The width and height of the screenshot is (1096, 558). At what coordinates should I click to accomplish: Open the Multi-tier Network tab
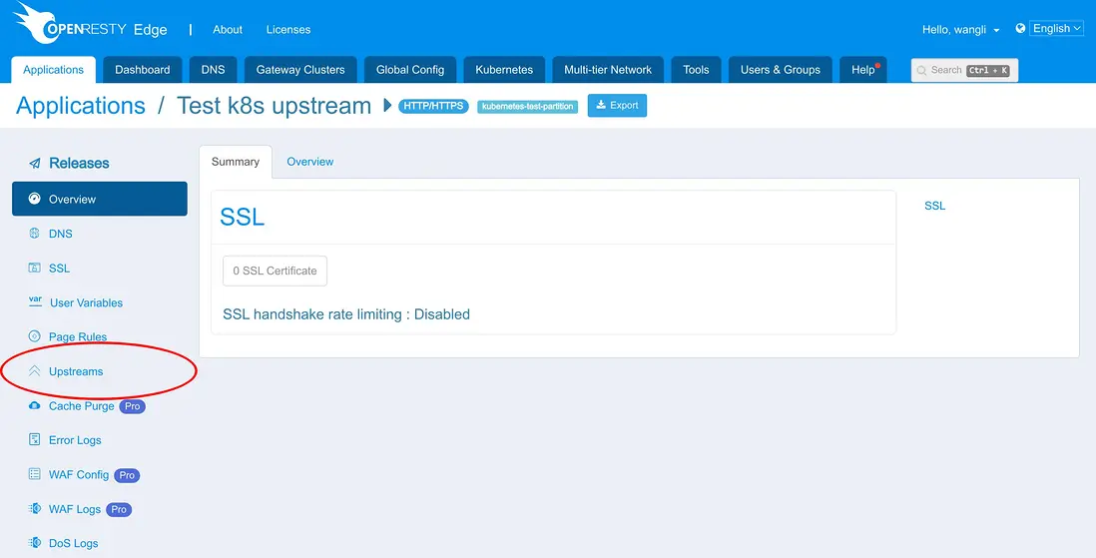pyautogui.click(x=608, y=70)
